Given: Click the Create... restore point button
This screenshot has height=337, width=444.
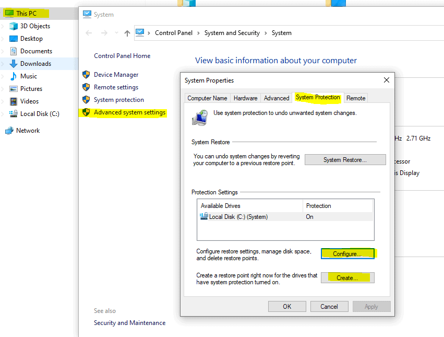Looking at the screenshot, I should (x=347, y=278).
